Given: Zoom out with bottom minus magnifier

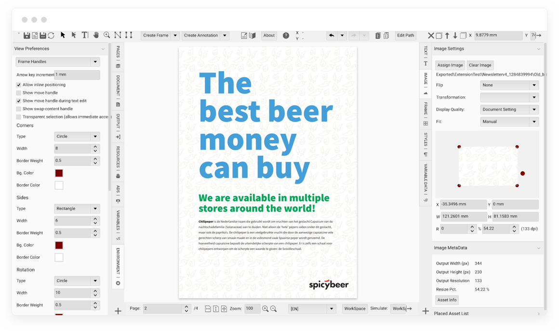Looking at the screenshot, I should click(x=273, y=308).
